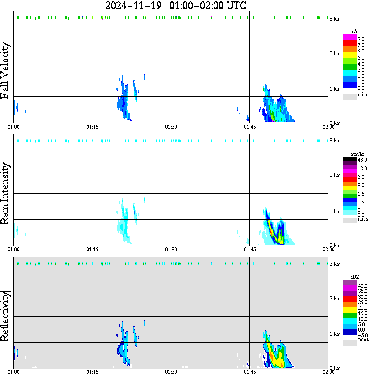
Task: Select the red swatch in the dBZ legend
Action: click(350, 299)
